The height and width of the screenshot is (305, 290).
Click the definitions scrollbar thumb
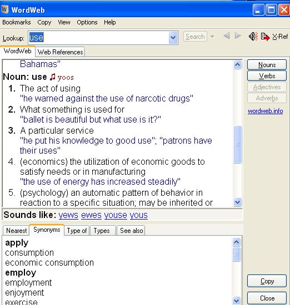coord(237,144)
